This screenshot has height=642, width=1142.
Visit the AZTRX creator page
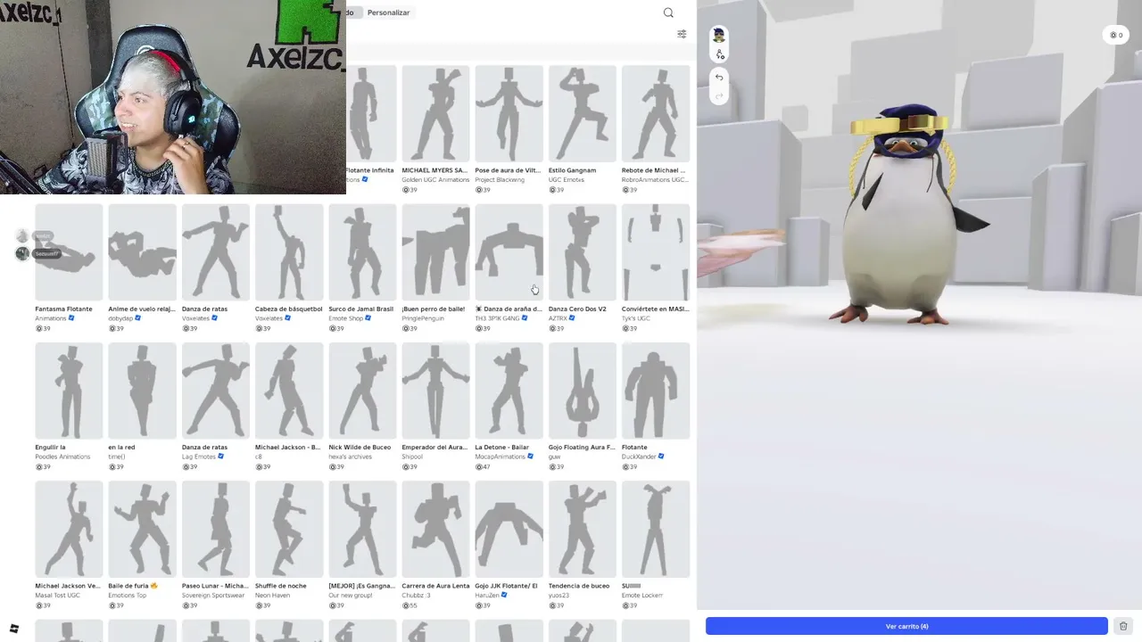pyautogui.click(x=558, y=318)
